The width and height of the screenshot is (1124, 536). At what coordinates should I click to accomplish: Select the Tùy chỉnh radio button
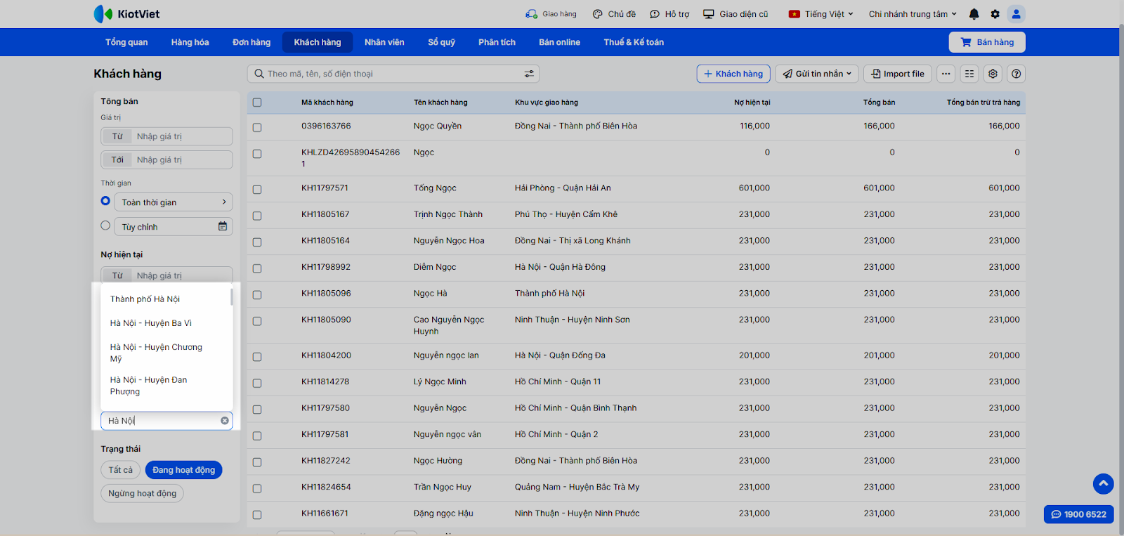[x=105, y=225]
